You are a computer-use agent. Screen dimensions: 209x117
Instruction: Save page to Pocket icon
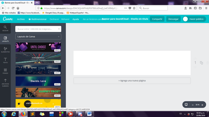coord(130,8)
